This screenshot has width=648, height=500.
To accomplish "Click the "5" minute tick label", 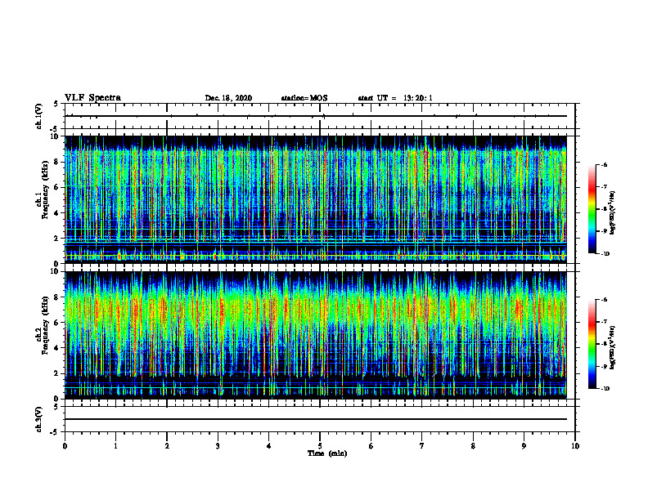I will 320,446.
